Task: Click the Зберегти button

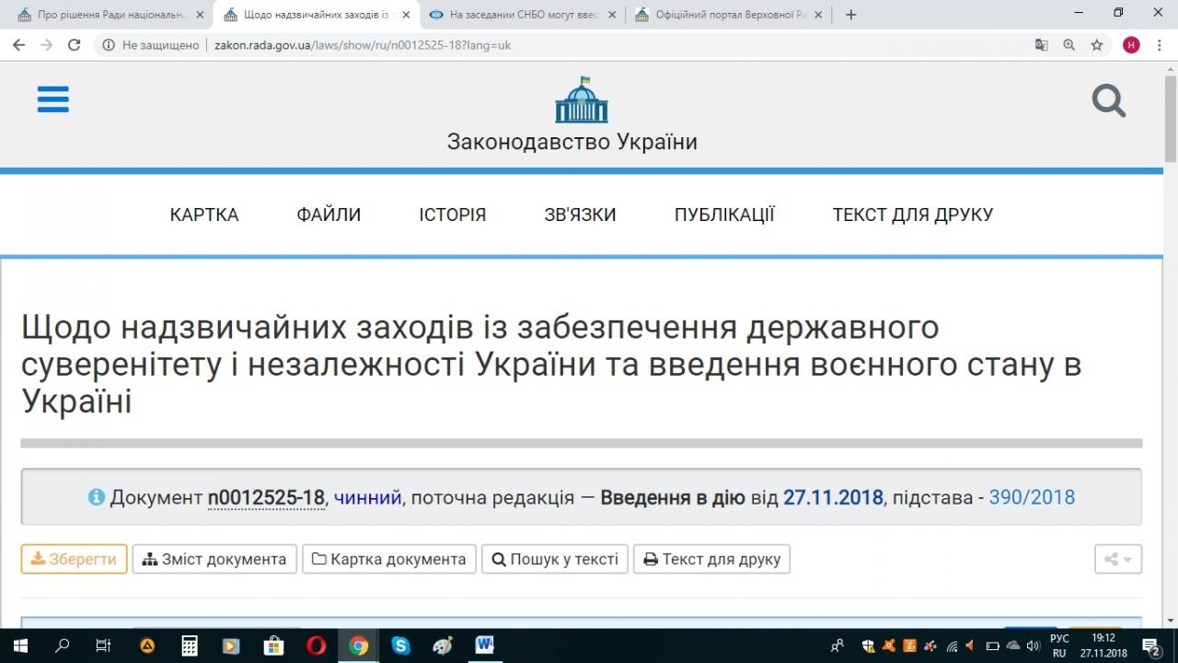Action: pyautogui.click(x=74, y=559)
